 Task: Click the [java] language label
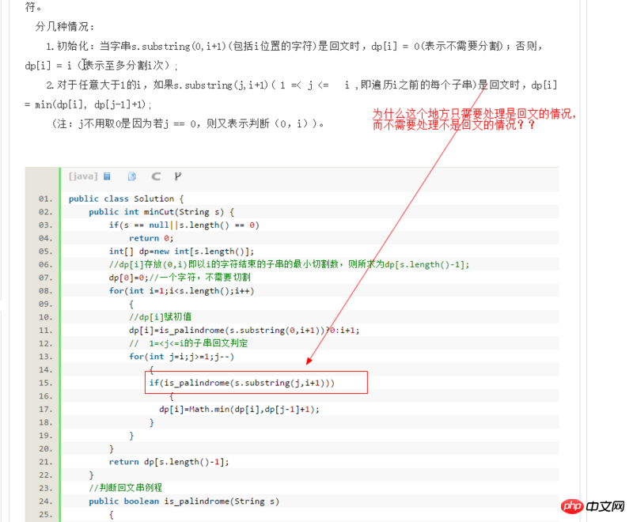[83, 176]
